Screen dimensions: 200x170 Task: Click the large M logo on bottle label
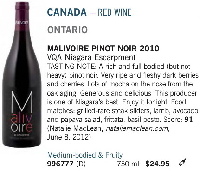click(22, 102)
